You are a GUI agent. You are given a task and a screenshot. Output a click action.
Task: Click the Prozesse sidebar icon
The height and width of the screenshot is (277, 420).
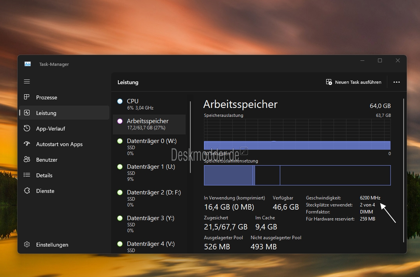(x=27, y=97)
